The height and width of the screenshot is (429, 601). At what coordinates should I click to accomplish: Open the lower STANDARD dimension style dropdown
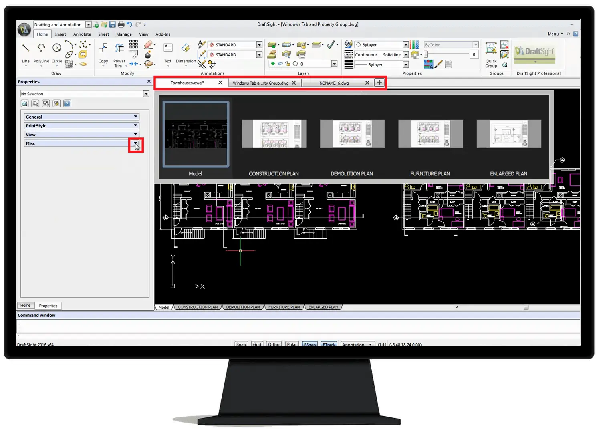[x=259, y=54]
